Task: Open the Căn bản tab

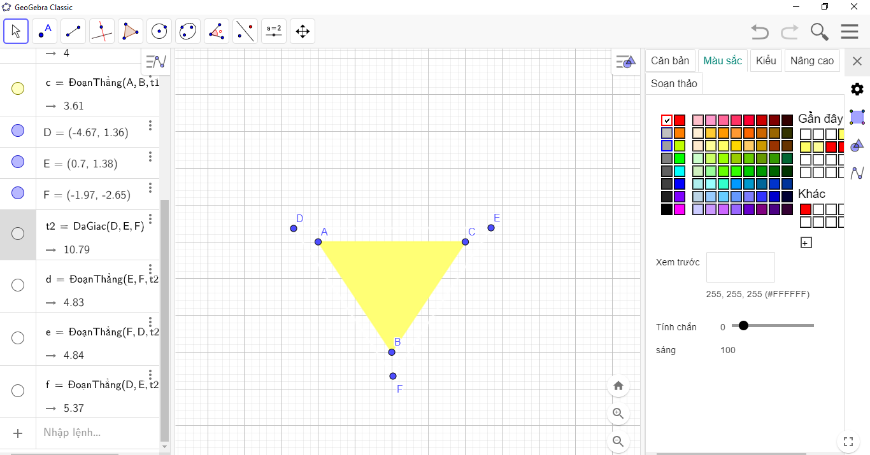Action: pyautogui.click(x=670, y=61)
